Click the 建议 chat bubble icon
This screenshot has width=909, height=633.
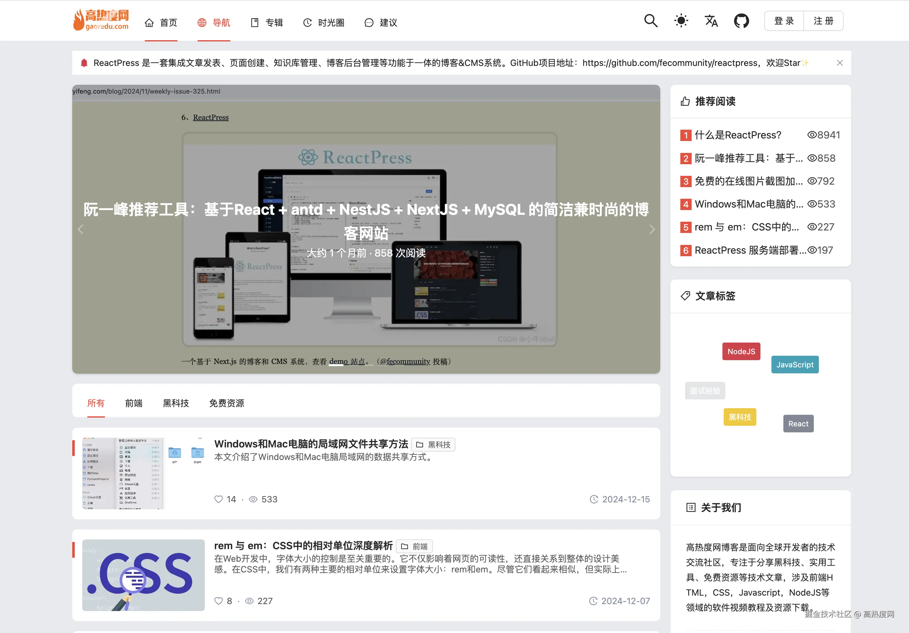point(368,23)
